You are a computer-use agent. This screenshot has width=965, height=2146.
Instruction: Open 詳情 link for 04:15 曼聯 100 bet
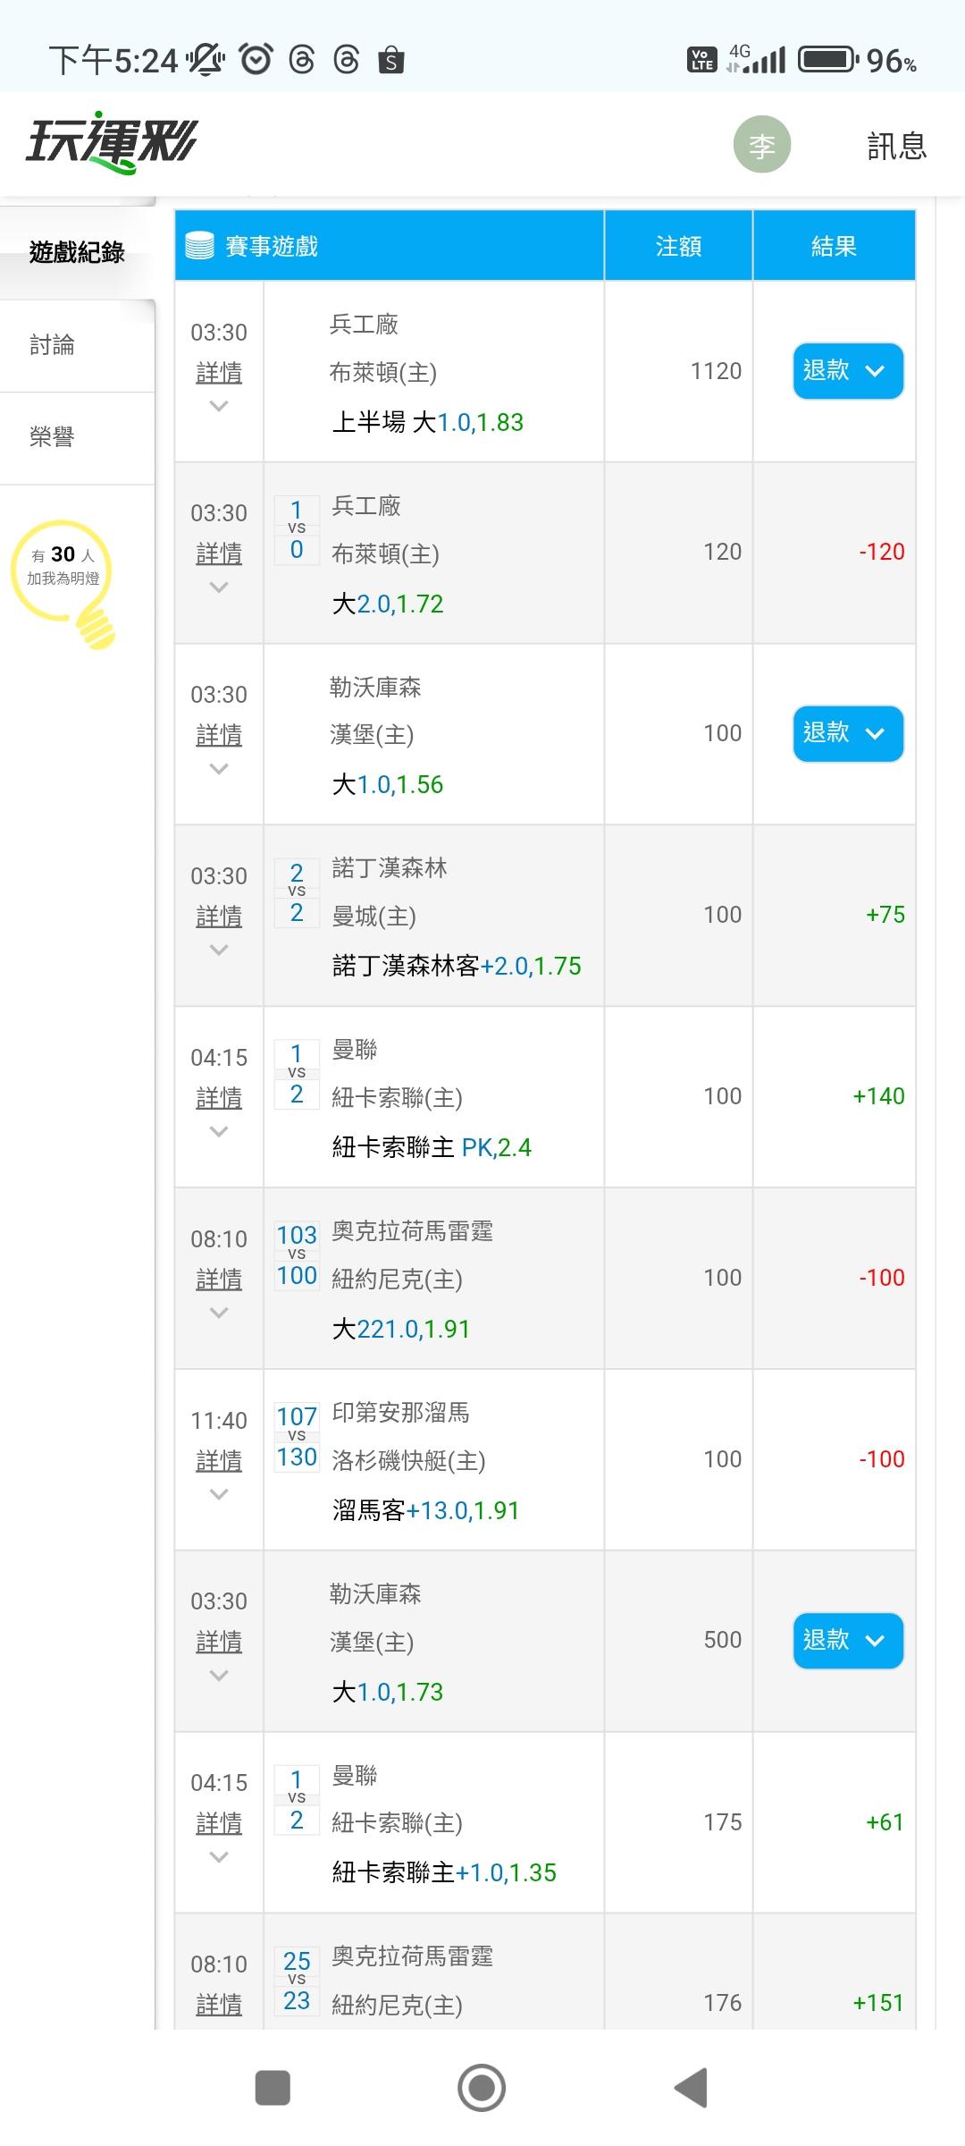point(219,1098)
